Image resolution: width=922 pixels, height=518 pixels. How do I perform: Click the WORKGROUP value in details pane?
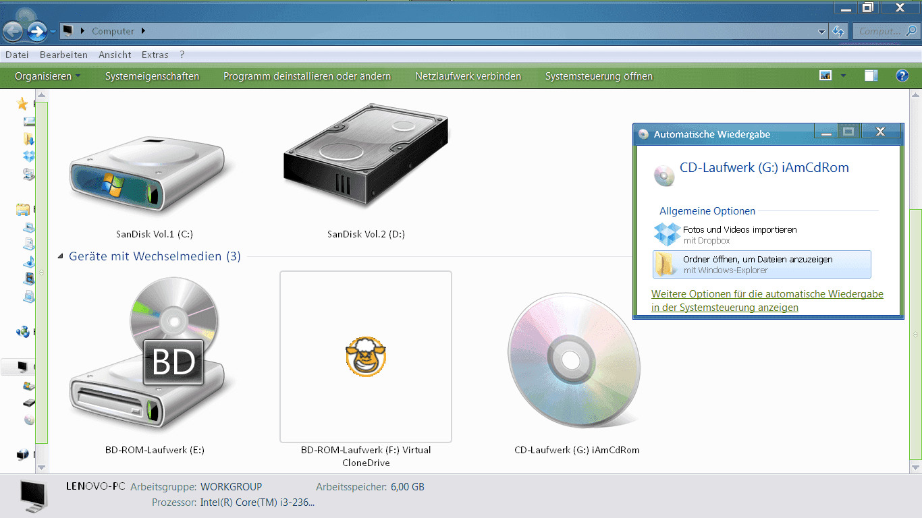tap(232, 486)
